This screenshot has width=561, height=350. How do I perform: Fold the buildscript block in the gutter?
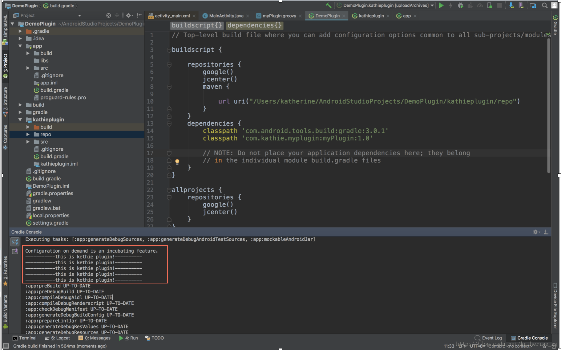[x=169, y=50]
